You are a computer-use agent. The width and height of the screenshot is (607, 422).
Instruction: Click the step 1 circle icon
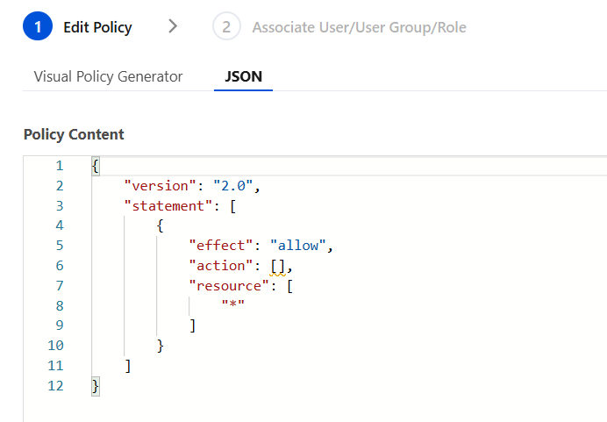pyautogui.click(x=38, y=27)
